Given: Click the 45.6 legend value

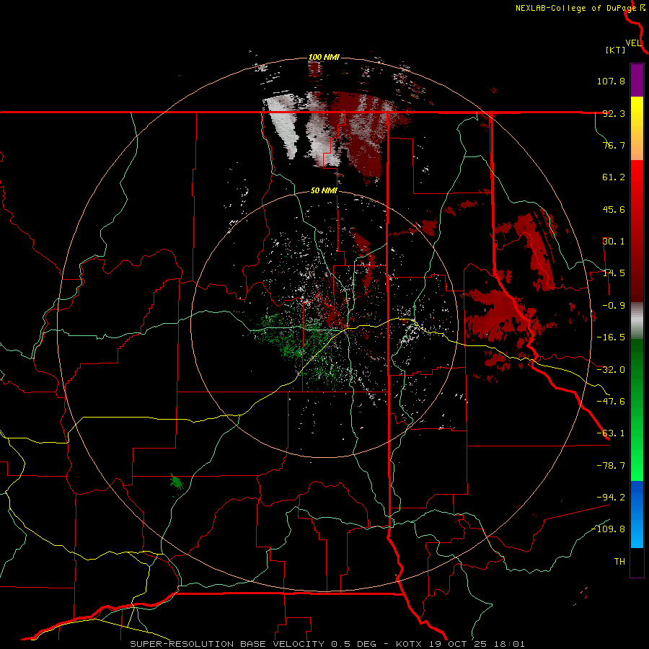Looking at the screenshot, I should [614, 209].
